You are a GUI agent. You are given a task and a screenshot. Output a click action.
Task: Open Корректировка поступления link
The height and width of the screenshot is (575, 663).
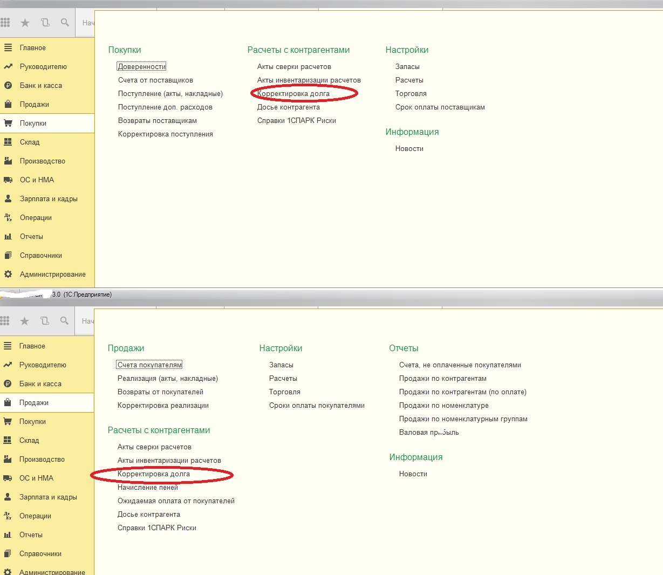[x=165, y=134]
